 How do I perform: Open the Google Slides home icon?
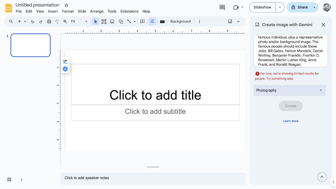9,8
